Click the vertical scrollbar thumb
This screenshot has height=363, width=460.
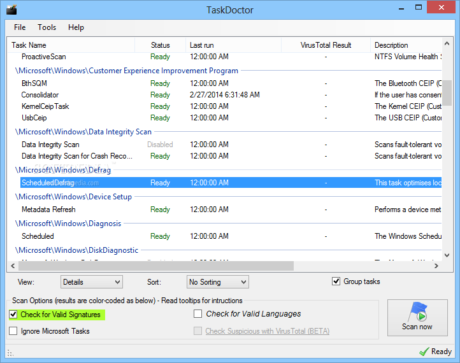point(447,92)
